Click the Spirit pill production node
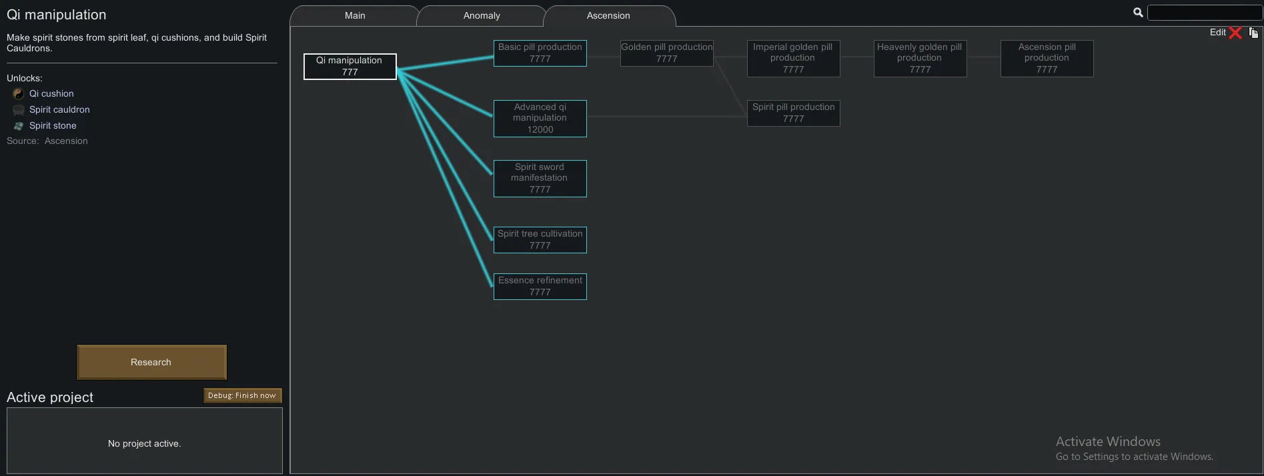 click(x=793, y=113)
